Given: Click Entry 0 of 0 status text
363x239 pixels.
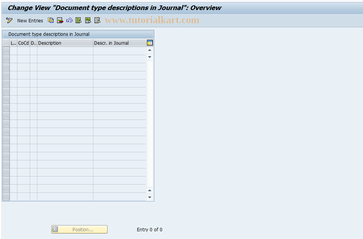Looking at the screenshot, I should 150,229.
